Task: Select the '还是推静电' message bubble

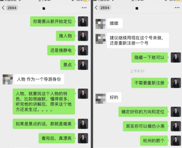Action: (61, 50)
